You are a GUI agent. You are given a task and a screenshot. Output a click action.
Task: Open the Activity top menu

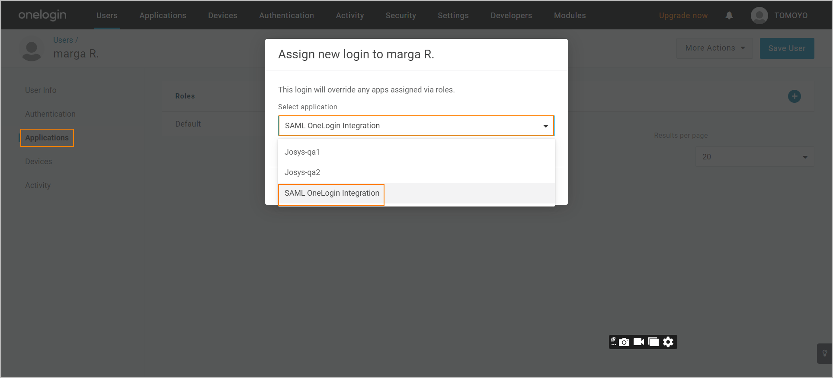point(350,16)
